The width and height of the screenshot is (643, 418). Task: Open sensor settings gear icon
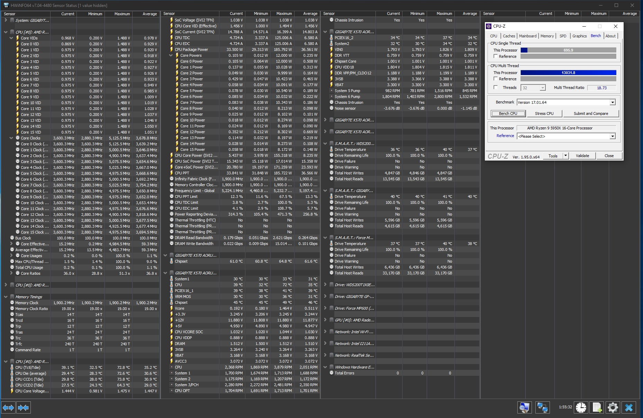coord(613,408)
